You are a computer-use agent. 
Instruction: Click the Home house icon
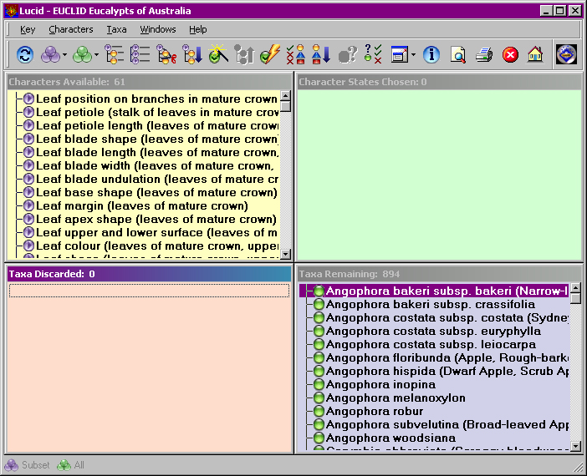pyautogui.click(x=535, y=54)
